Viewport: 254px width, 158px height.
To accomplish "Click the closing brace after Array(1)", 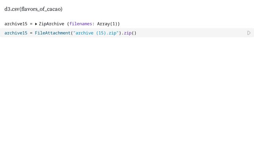I will pyautogui.click(x=119, y=24).
